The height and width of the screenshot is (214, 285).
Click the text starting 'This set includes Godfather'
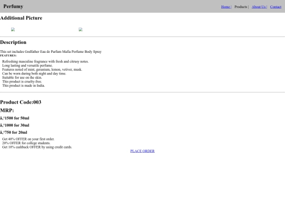[x=51, y=52]
